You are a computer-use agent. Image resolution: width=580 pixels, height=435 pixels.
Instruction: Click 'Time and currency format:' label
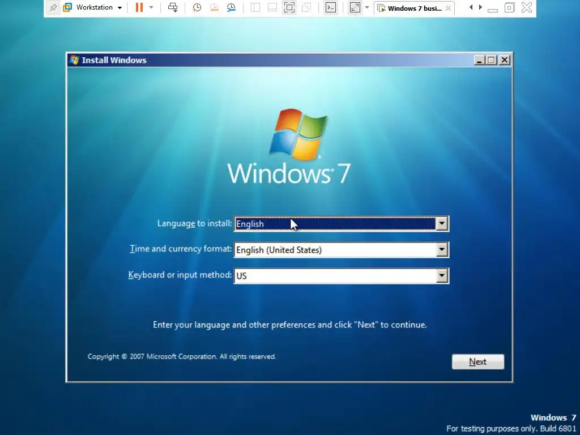(x=181, y=249)
